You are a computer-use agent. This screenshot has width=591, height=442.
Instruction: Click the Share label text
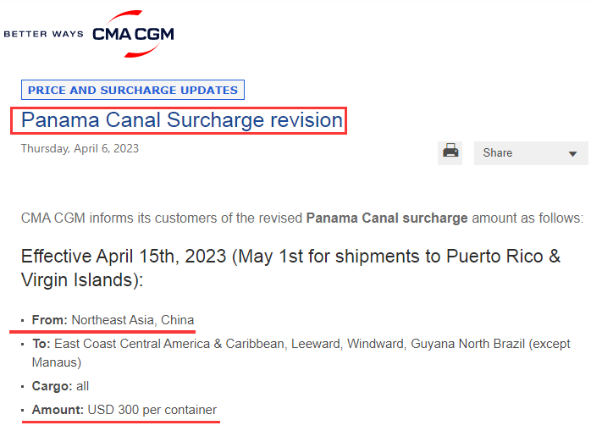498,153
